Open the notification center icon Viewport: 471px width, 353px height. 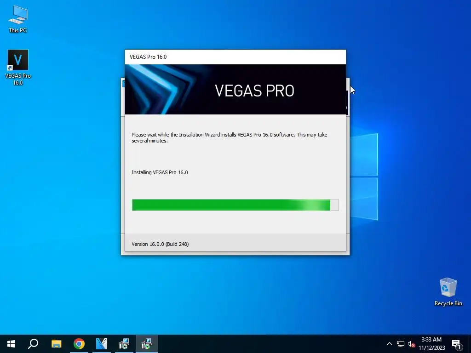(457, 344)
